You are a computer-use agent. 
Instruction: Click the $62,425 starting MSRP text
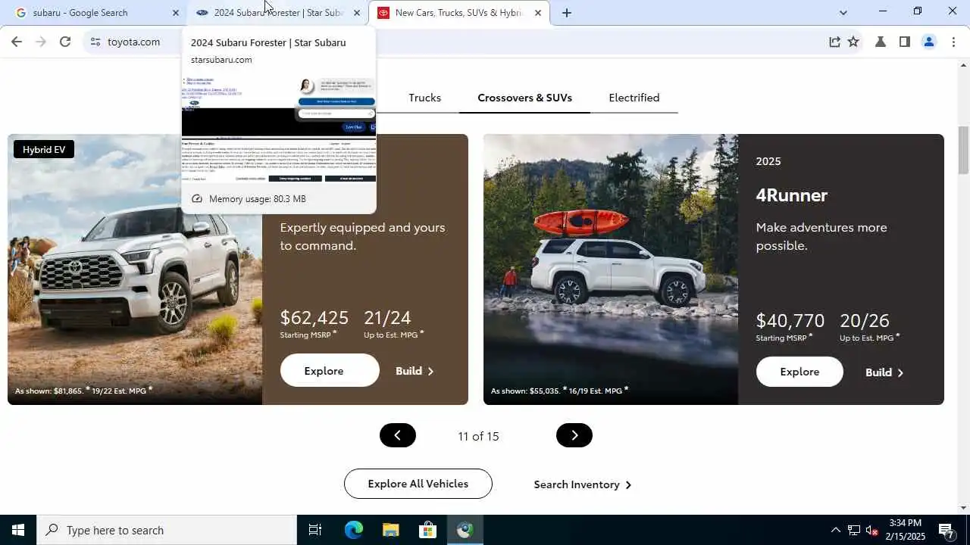pos(314,317)
